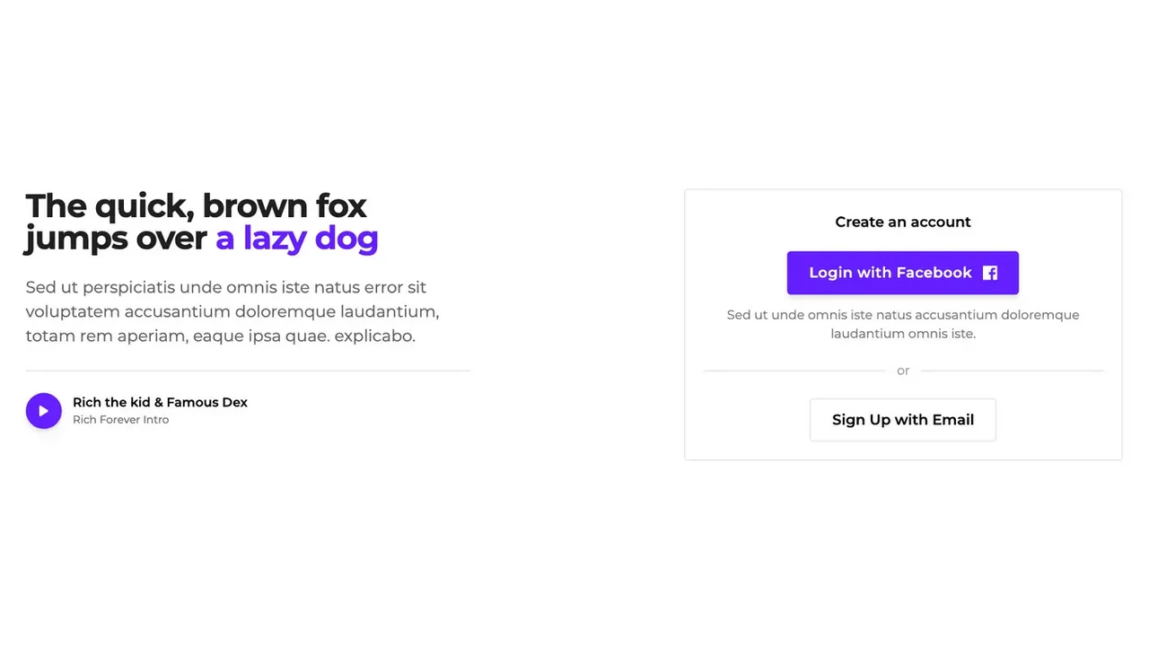Click the Create an account heading

tap(902, 222)
